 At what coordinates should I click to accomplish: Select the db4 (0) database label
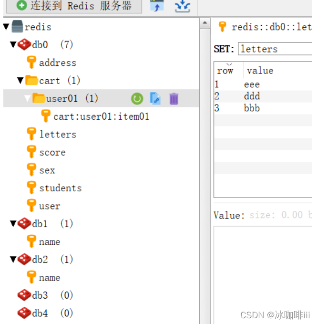(x=52, y=313)
